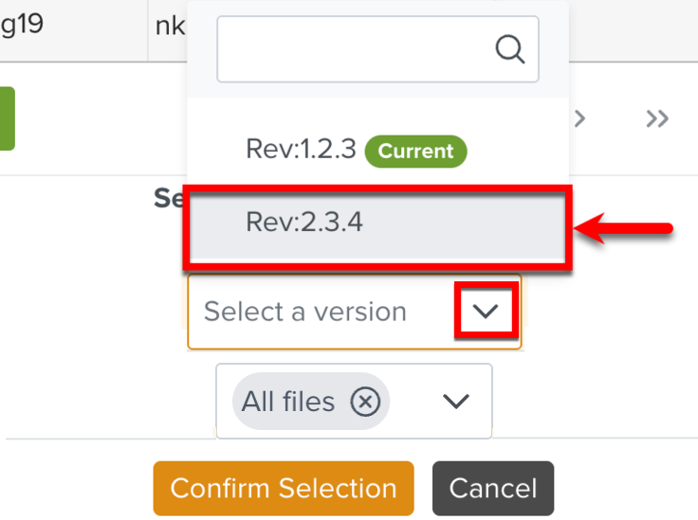
Task: Jump to the last page double-arrow
Action: (x=657, y=118)
